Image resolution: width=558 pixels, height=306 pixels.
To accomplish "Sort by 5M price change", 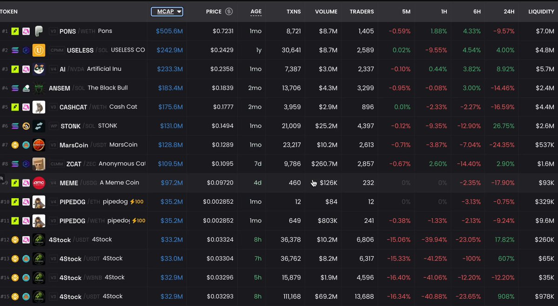I will (x=406, y=12).
